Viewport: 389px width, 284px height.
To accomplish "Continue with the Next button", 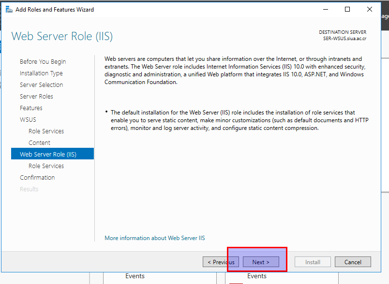I will click(x=261, y=262).
